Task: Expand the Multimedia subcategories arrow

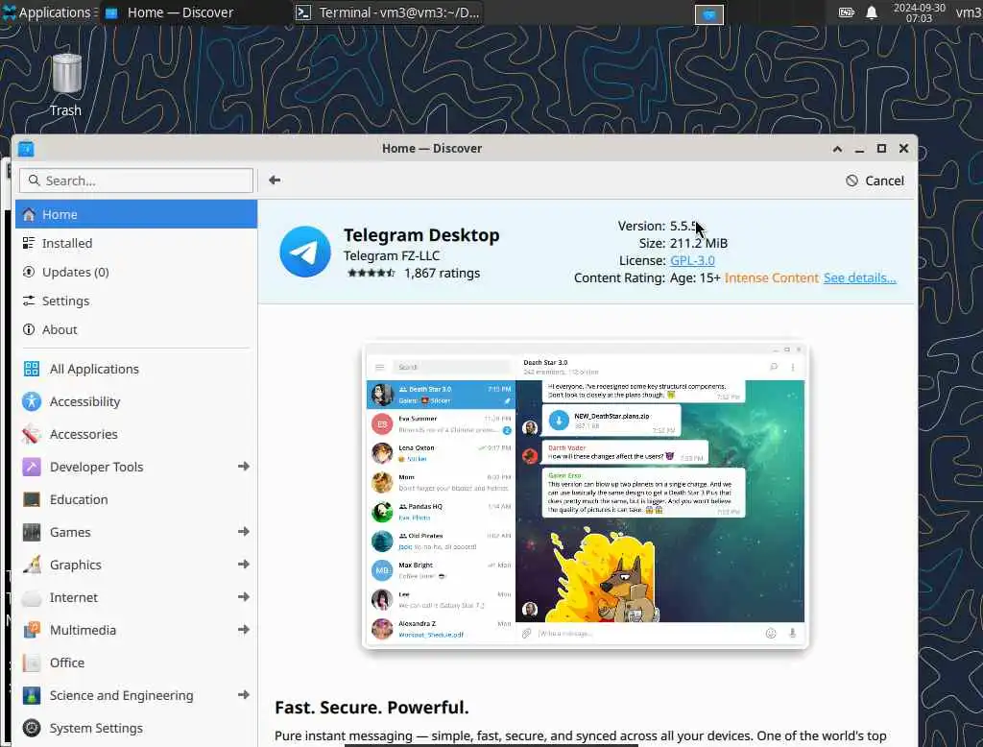Action: tap(244, 629)
